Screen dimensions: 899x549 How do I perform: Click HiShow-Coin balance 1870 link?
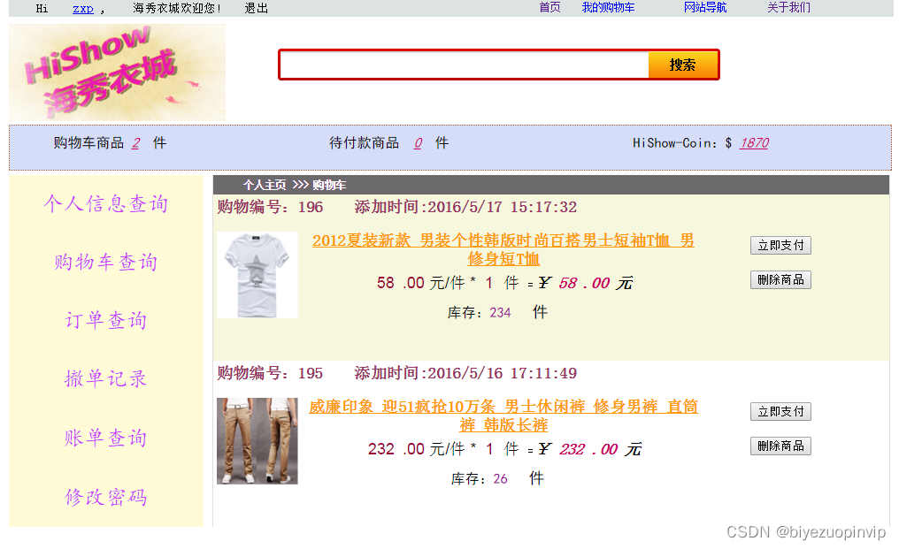(x=754, y=143)
